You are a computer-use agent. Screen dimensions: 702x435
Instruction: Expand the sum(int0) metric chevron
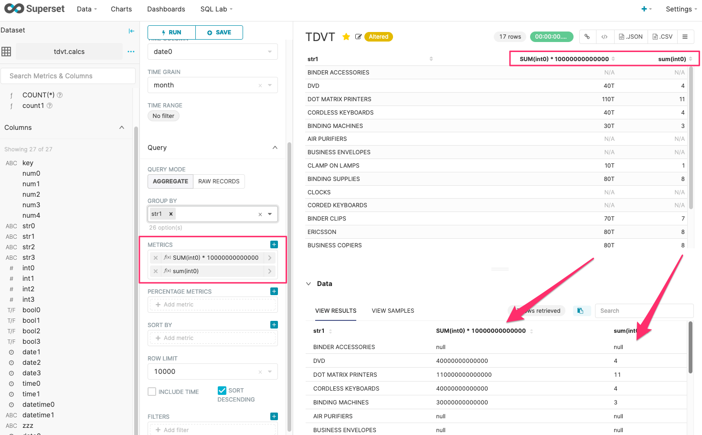(270, 271)
